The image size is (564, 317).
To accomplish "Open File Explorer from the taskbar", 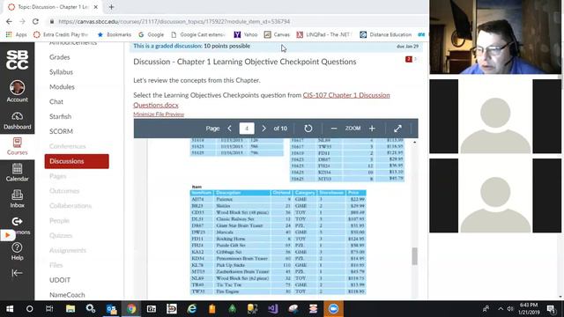I will (x=70, y=309).
